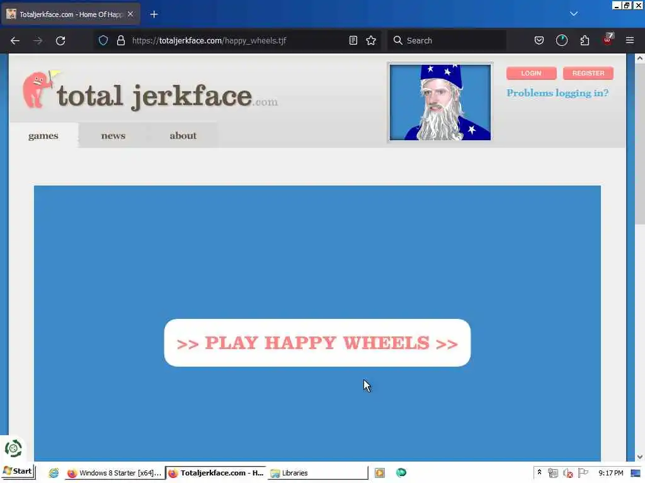Viewport: 645px width, 483px height.
Task: Select the Totaljerkface.com browser tab
Action: (x=71, y=14)
